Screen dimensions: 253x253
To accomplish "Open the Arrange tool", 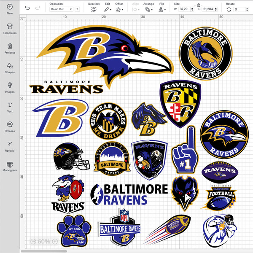I will click(x=147, y=10).
